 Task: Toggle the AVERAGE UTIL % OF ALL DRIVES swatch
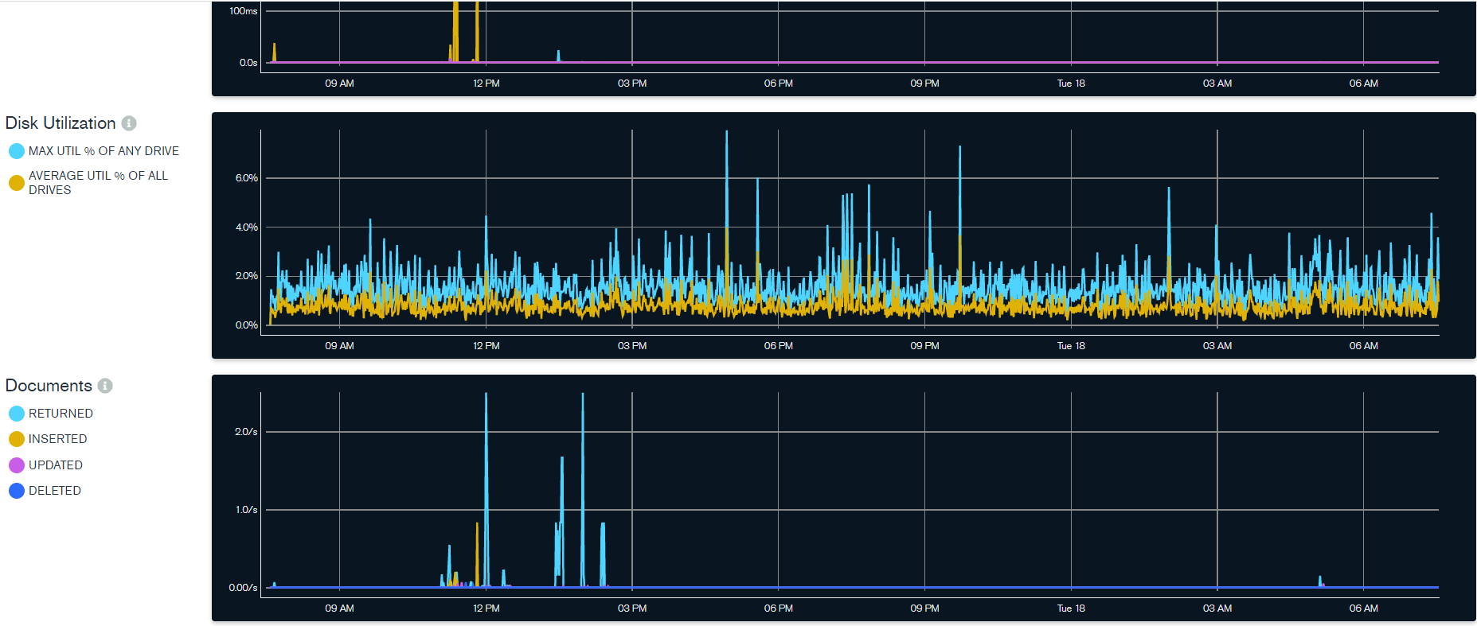click(x=17, y=183)
